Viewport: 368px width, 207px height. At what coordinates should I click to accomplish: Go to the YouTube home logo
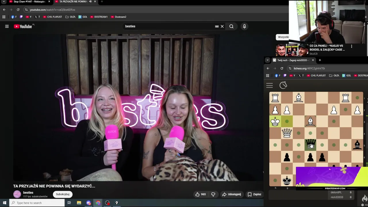coord(23,26)
